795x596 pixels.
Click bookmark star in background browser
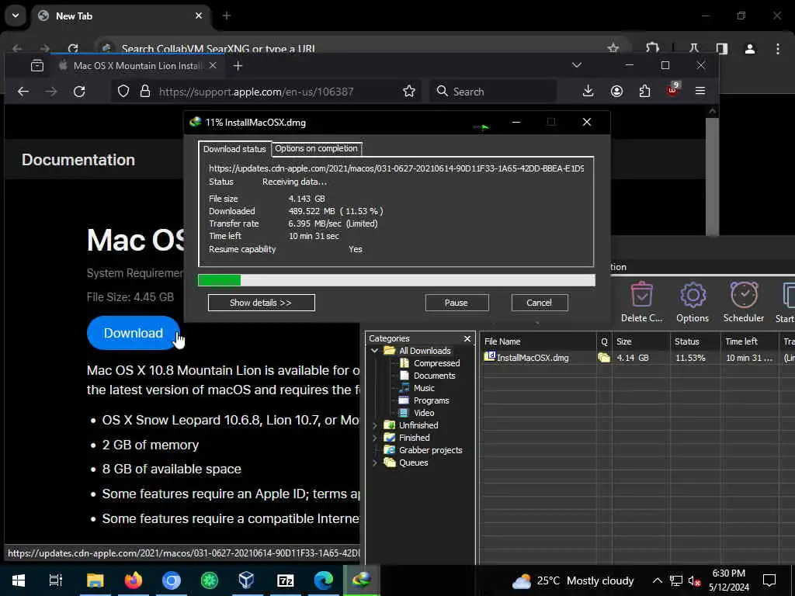point(613,49)
